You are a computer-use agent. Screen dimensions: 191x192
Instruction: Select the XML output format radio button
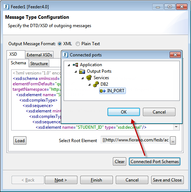tap(60, 44)
